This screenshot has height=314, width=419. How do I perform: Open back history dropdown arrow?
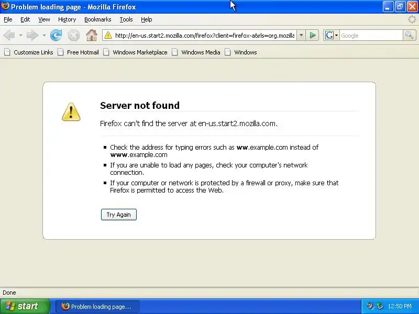point(20,35)
